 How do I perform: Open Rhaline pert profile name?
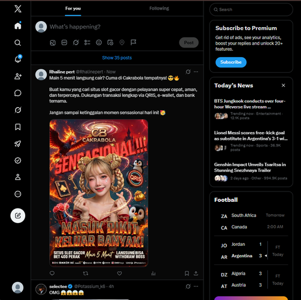coord(62,72)
